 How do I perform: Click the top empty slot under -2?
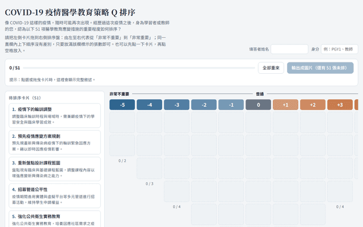(204, 123)
